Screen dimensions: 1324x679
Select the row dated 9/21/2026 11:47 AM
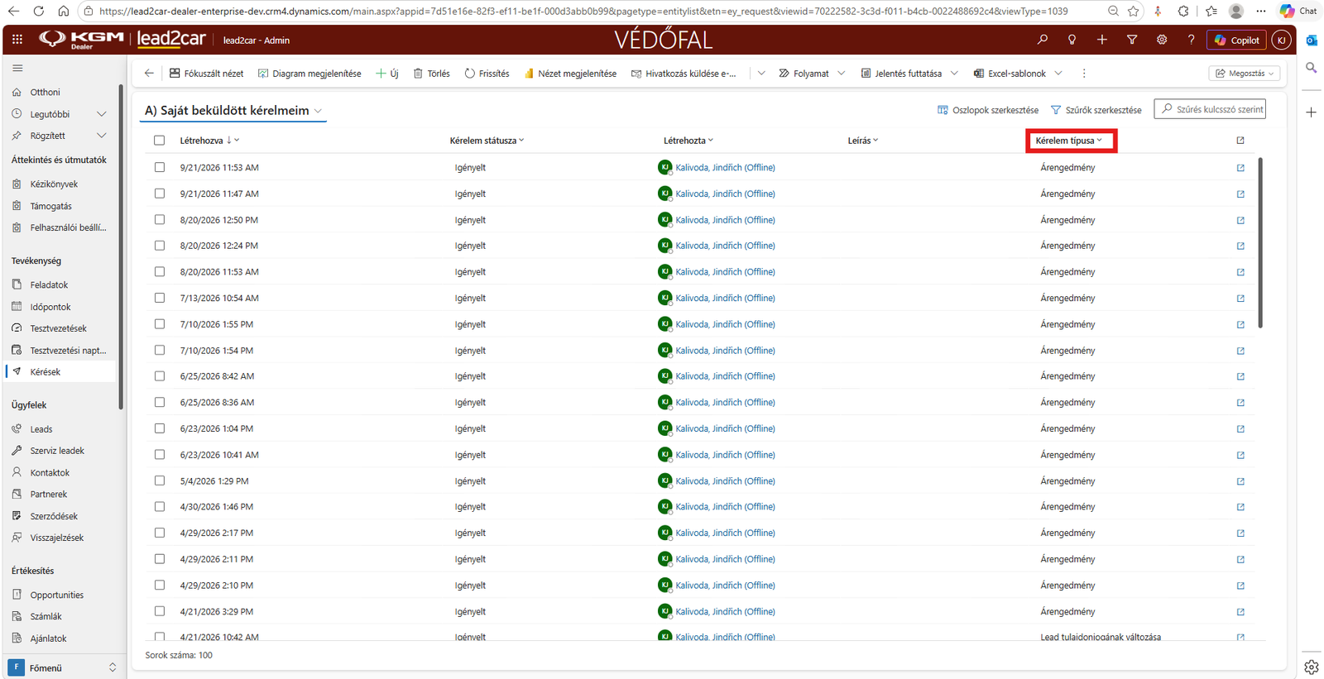point(160,194)
